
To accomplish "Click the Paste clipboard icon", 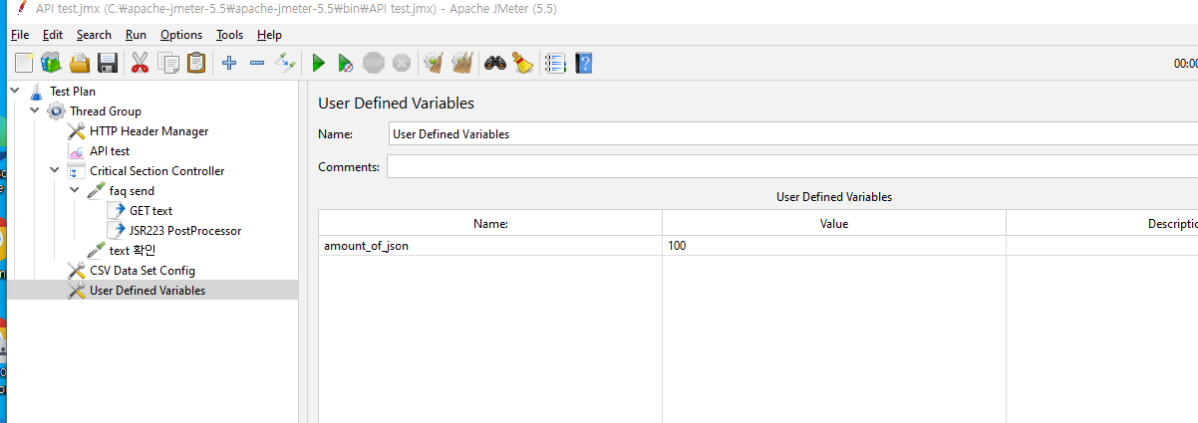I will (196, 64).
